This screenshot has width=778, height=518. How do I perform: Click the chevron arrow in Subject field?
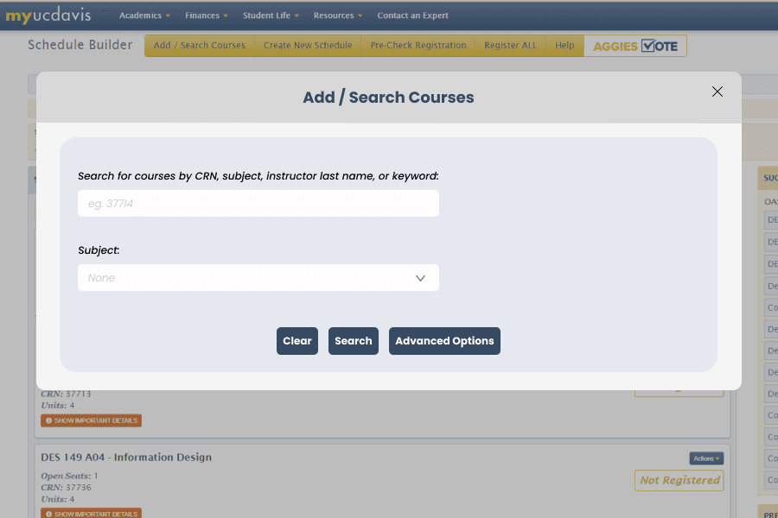tap(420, 278)
